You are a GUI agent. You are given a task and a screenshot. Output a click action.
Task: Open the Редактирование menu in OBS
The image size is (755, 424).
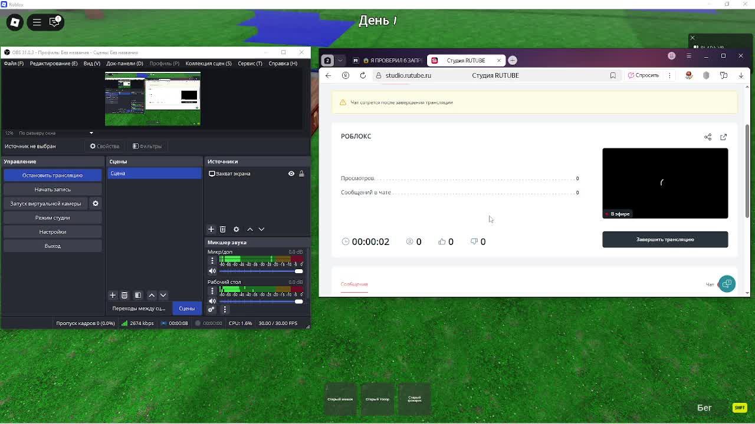54,64
